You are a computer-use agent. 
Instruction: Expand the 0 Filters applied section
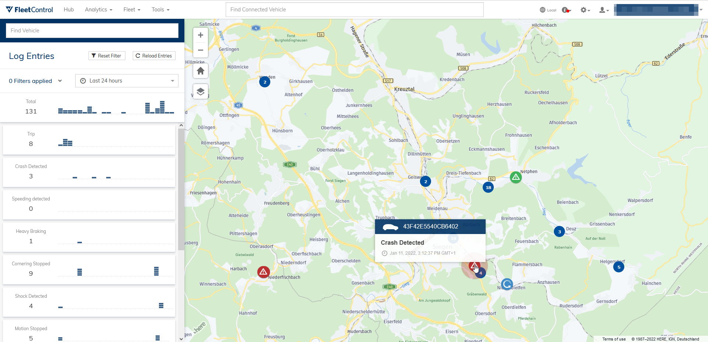35,81
